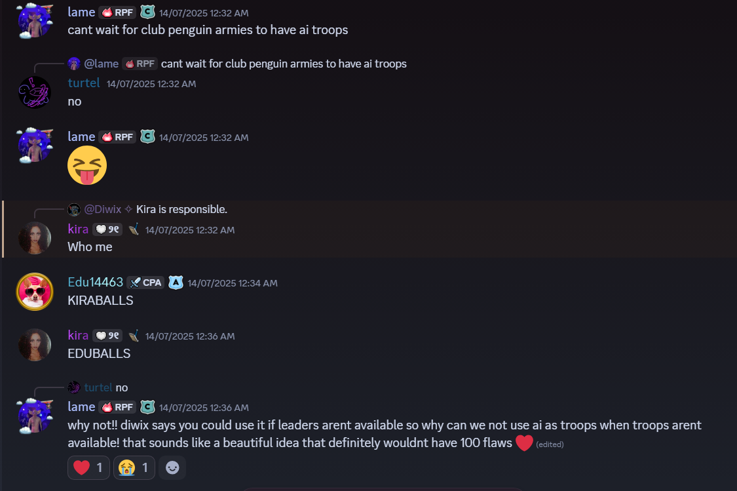Click the CPA server tag badge
This screenshot has height=491, width=737.
145,283
